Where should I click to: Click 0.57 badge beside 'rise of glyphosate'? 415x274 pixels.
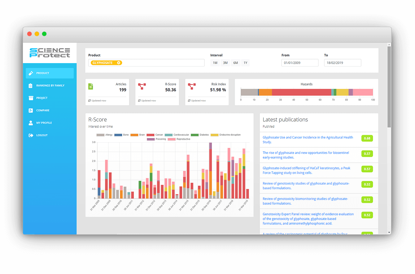click(x=367, y=154)
